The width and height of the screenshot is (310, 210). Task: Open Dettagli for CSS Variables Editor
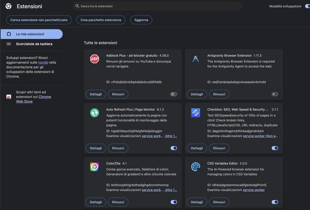pyautogui.click(x=197, y=202)
